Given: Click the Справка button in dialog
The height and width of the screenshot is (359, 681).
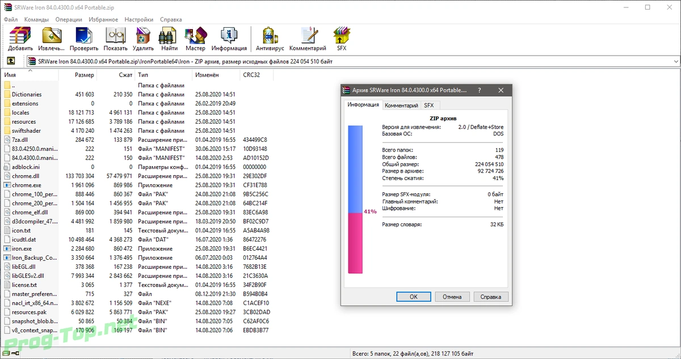Looking at the screenshot, I should 490,297.
